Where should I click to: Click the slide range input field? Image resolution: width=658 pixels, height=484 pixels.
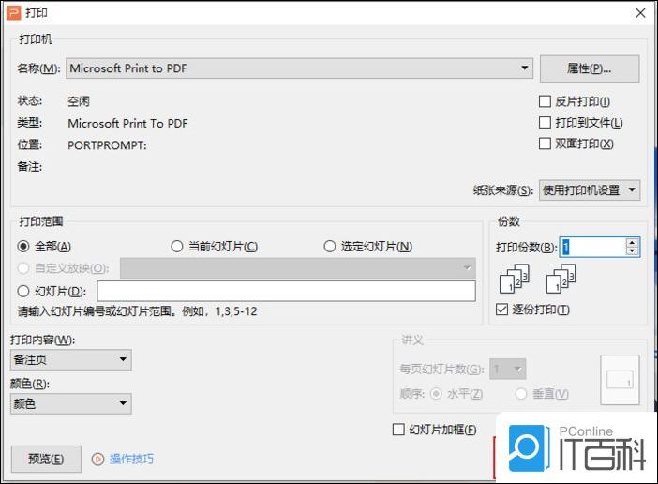click(x=286, y=291)
